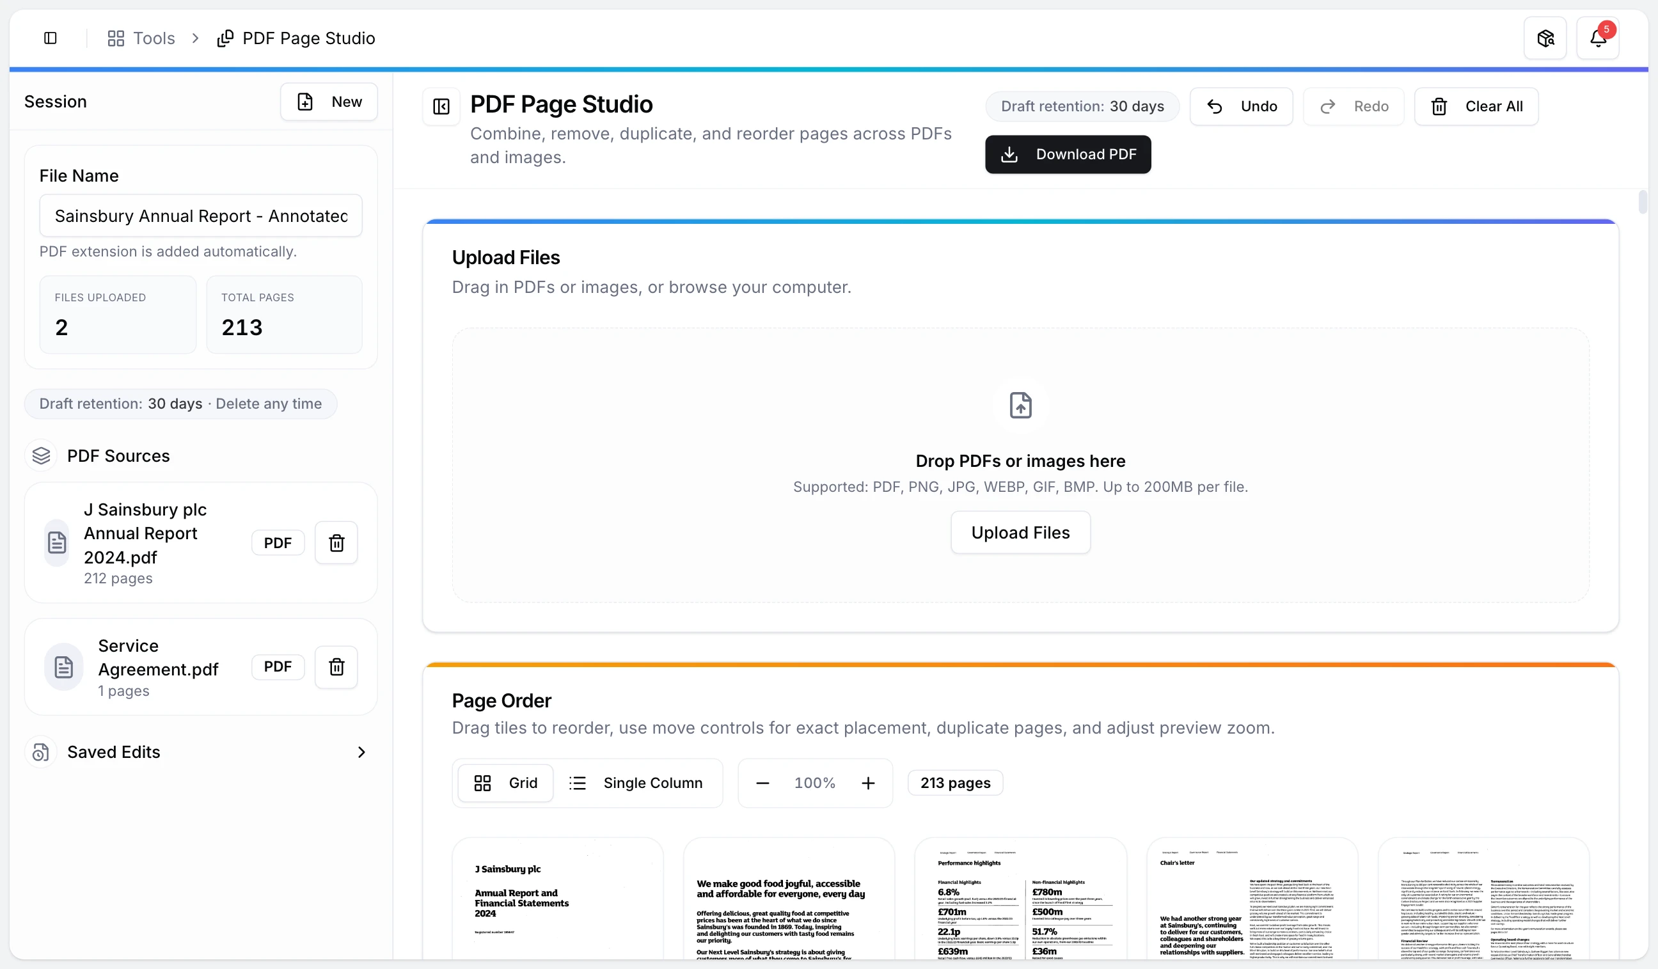Switch to Single Column view
Image resolution: width=1658 pixels, height=969 pixels.
tap(636, 783)
